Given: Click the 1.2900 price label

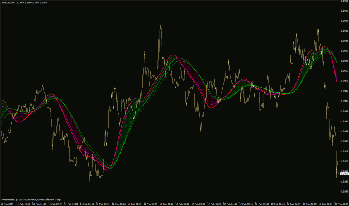Looking at the screenshot, I should [x=345, y=101].
